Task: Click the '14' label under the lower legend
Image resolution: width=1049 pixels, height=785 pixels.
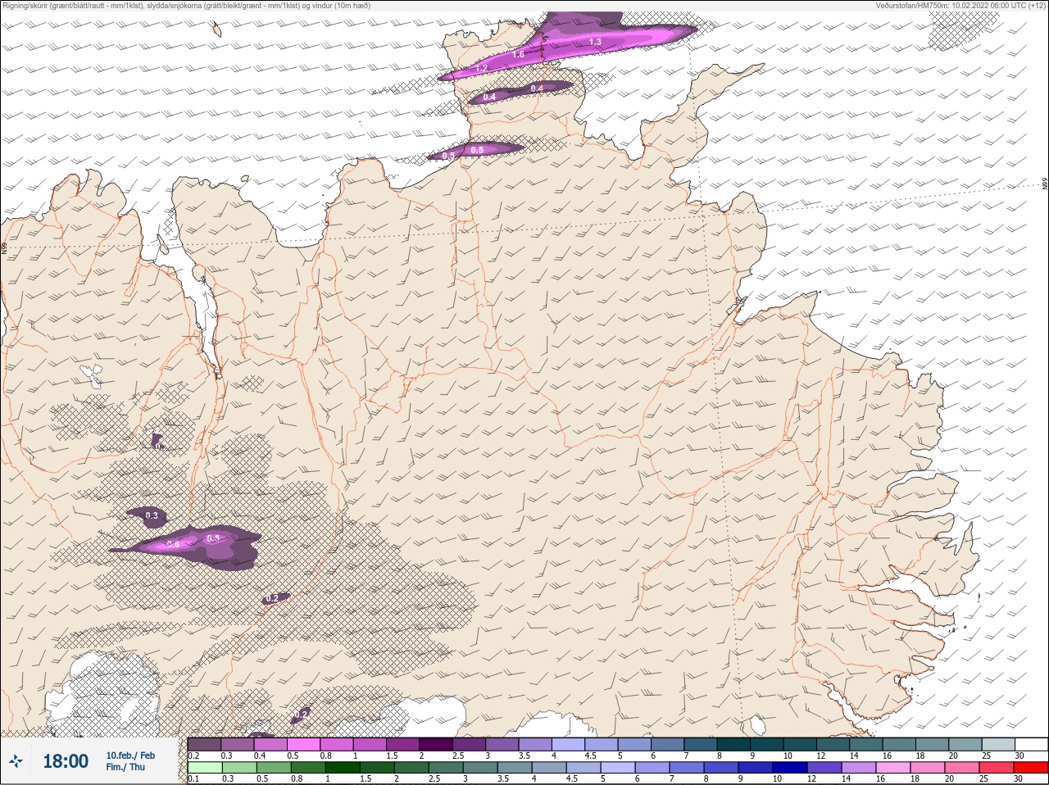Action: (x=846, y=779)
